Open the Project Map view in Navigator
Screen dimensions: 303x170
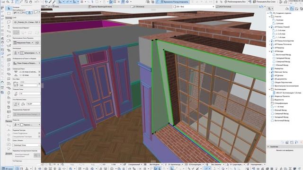[x=287, y=8]
